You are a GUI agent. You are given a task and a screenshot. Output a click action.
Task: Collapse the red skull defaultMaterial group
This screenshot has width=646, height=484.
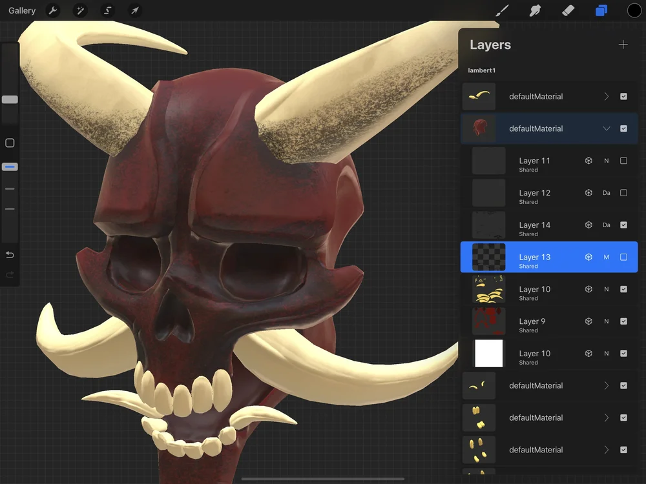tap(606, 128)
